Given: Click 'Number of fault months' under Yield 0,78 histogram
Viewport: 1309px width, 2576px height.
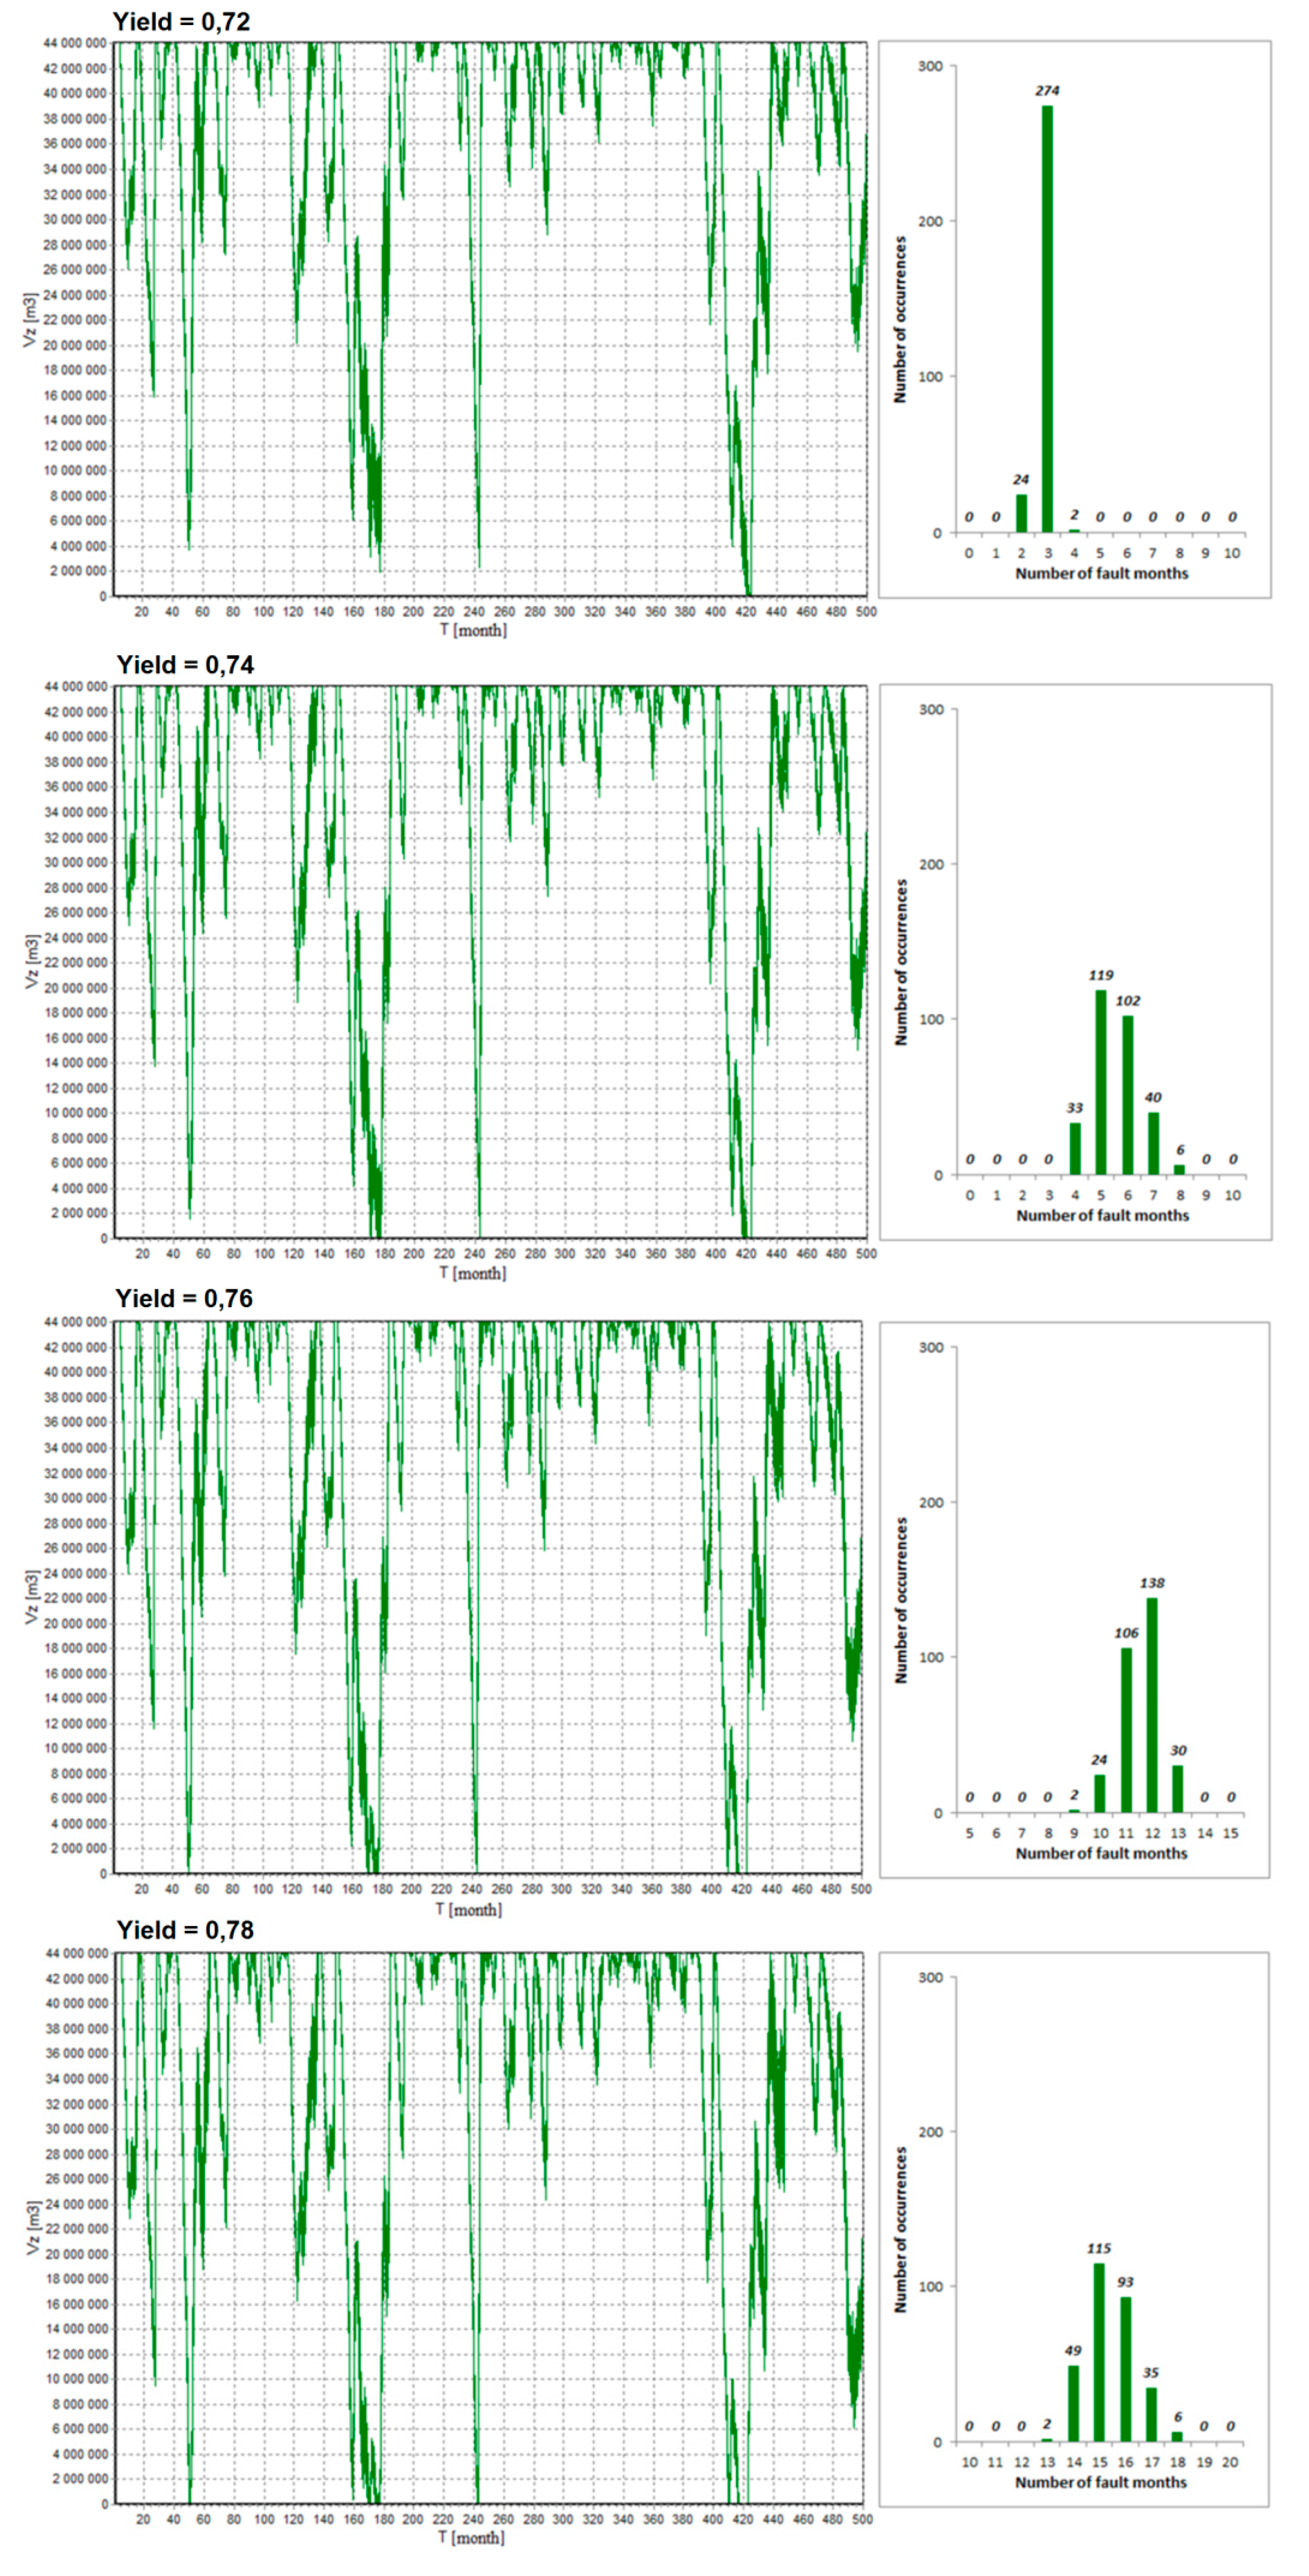Looking at the screenshot, I should pyautogui.click(x=1100, y=2483).
